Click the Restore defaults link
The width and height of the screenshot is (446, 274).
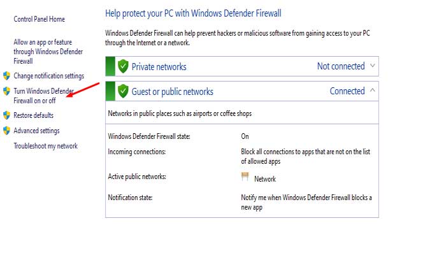(33, 115)
